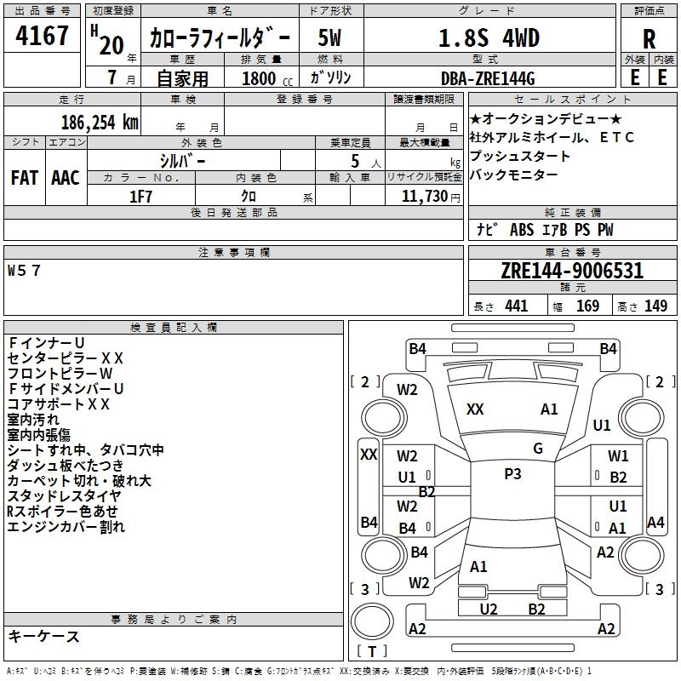Image resolution: width=681 pixels, height=681 pixels.
Task: Click the model code DBA-ZRE144G
Action: click(x=488, y=78)
